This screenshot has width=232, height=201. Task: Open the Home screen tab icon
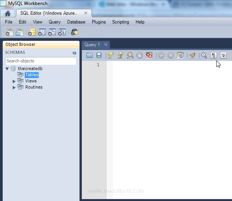click(x=8, y=13)
